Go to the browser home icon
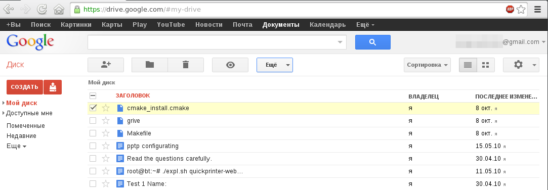Image resolution: width=548 pixels, height=190 pixels. click(x=59, y=9)
